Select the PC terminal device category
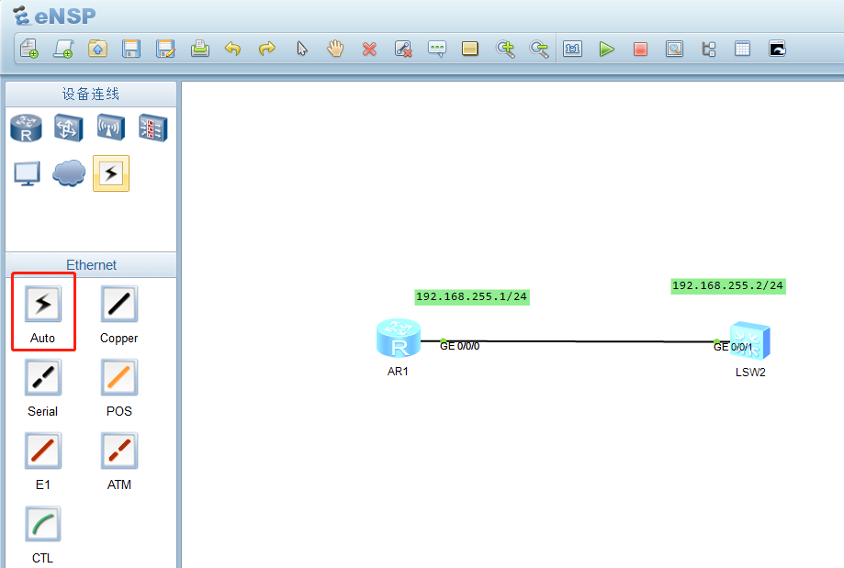844x568 pixels. tap(27, 173)
